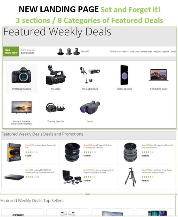
Task: Open Computers Deals laptop category
Action: [159, 79]
